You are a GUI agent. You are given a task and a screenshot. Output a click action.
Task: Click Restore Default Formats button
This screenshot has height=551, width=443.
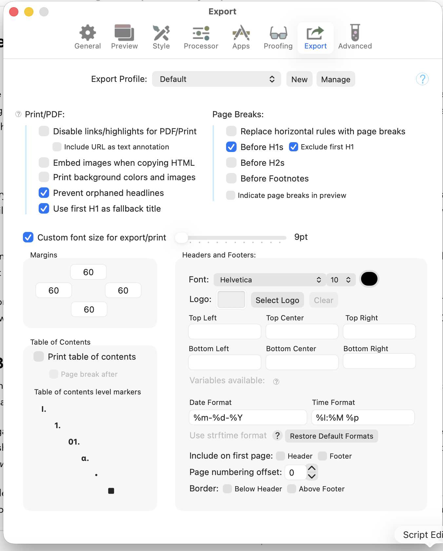coord(332,436)
